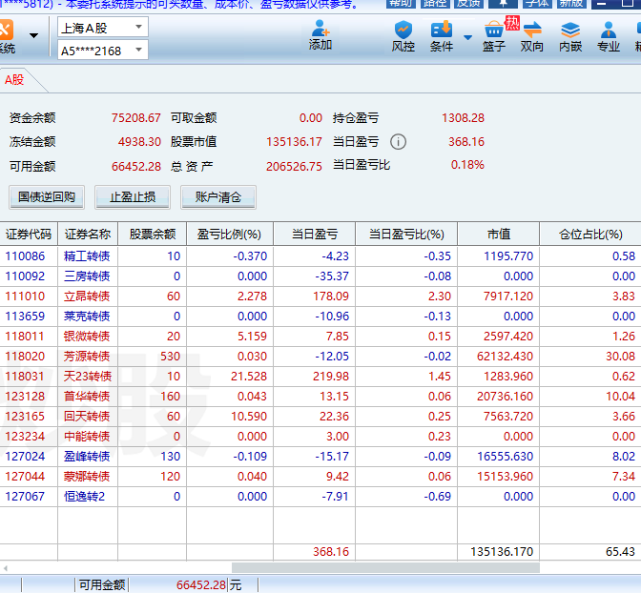Select the A股 tab
The width and height of the screenshot is (641, 593).
click(x=13, y=80)
